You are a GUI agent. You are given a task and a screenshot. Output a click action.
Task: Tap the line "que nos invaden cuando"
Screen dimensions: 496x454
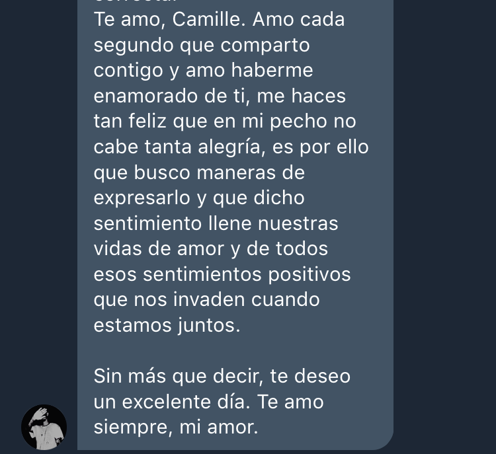click(206, 300)
